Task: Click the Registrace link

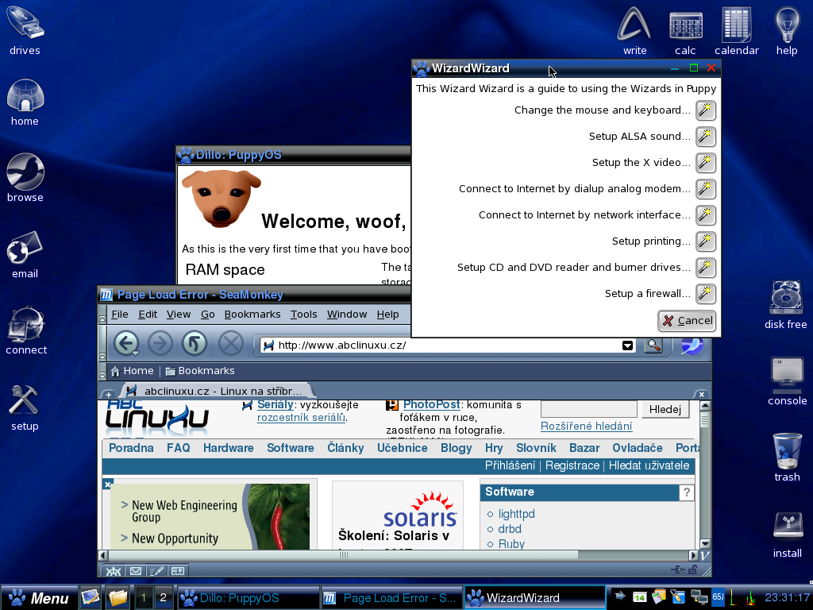Action: (x=572, y=465)
